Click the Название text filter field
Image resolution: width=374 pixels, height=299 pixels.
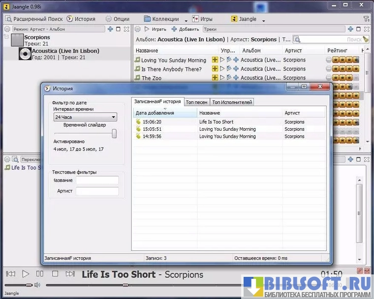(x=97, y=180)
